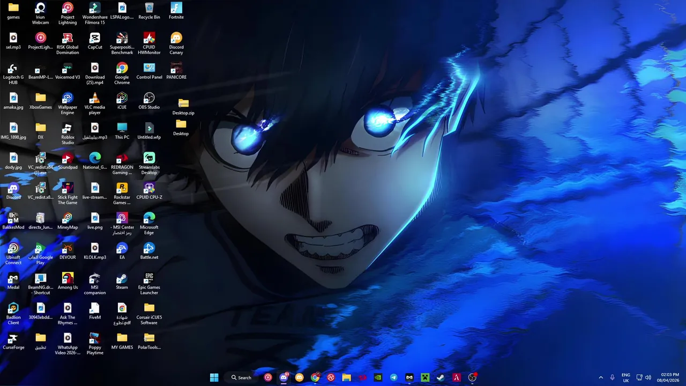Show hidden system tray icons
This screenshot has width=686, height=386.
click(x=601, y=377)
